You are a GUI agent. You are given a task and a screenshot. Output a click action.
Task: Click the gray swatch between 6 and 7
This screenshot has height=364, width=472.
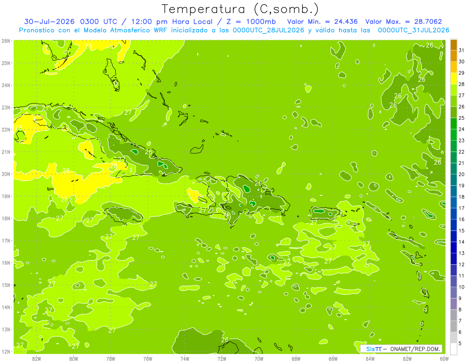[x=454, y=326]
